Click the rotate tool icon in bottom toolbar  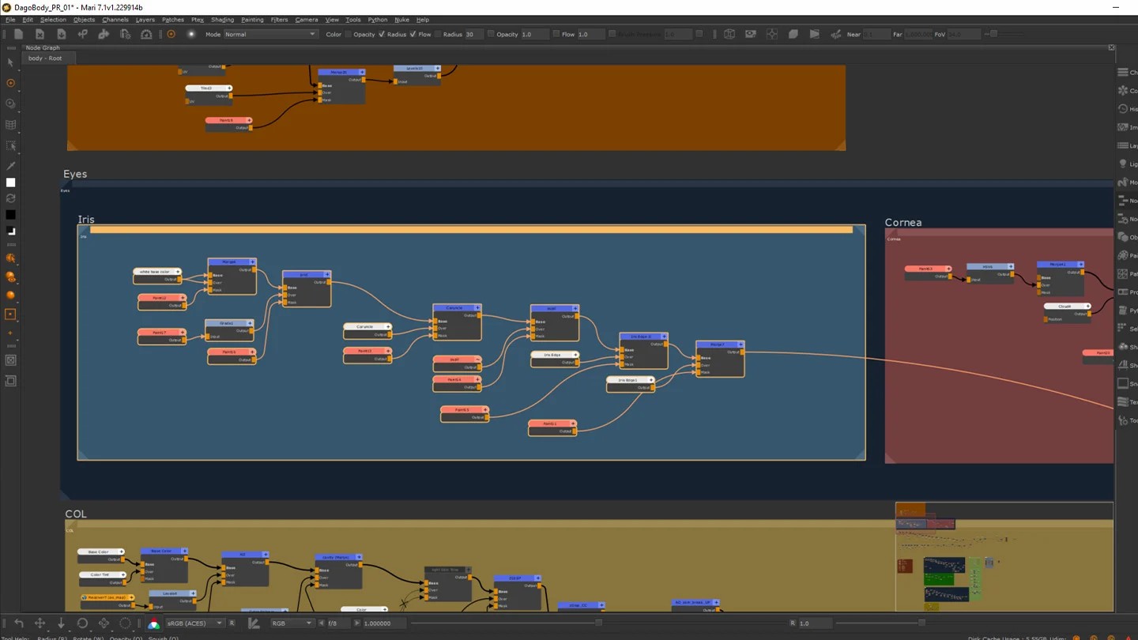(82, 623)
